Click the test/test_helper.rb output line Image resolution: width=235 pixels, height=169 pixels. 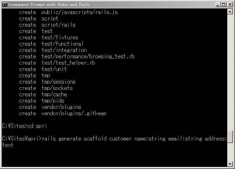pyautogui.click(x=57, y=63)
